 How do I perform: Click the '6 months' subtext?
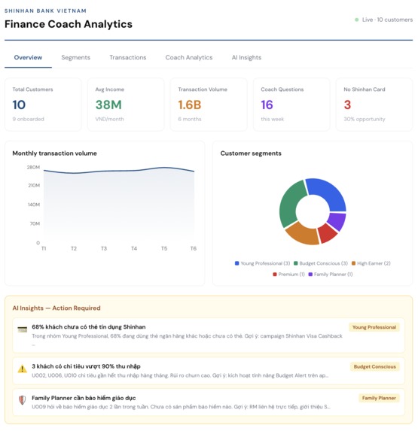click(190, 119)
